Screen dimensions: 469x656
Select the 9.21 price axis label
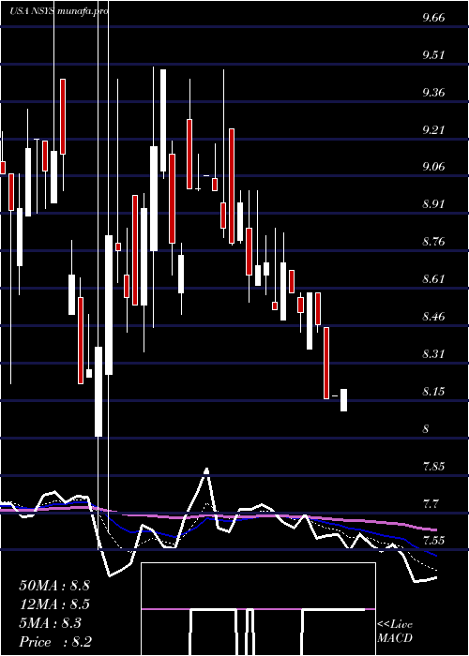pos(433,129)
